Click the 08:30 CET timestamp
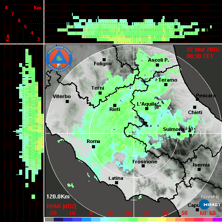Viewport: 222px width, 222px height. tap(200, 56)
